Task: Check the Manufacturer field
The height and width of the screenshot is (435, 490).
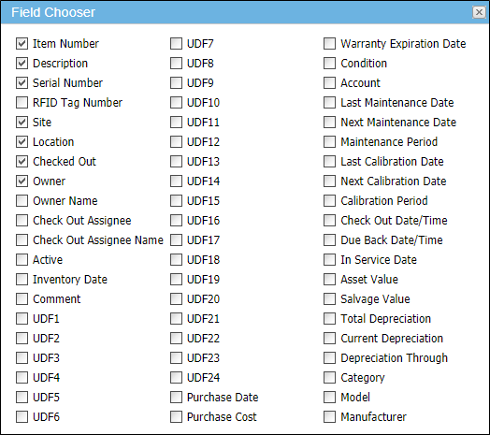Action: coord(330,416)
